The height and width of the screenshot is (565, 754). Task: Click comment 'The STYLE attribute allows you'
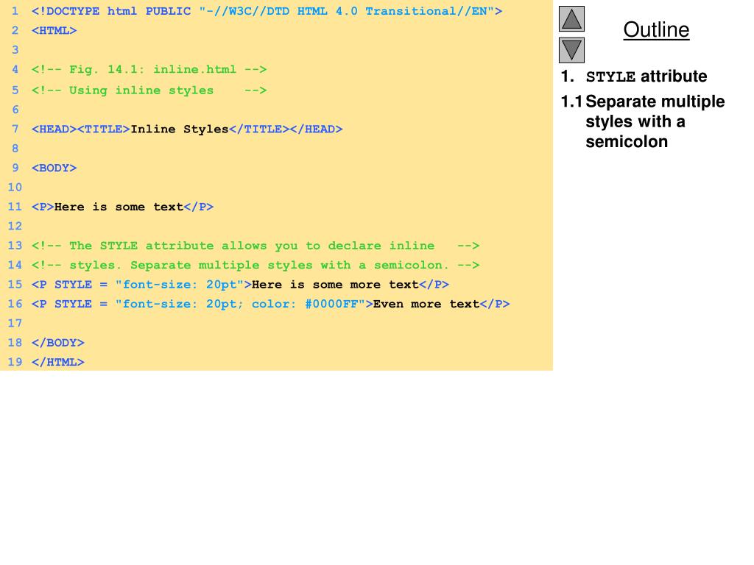point(256,246)
